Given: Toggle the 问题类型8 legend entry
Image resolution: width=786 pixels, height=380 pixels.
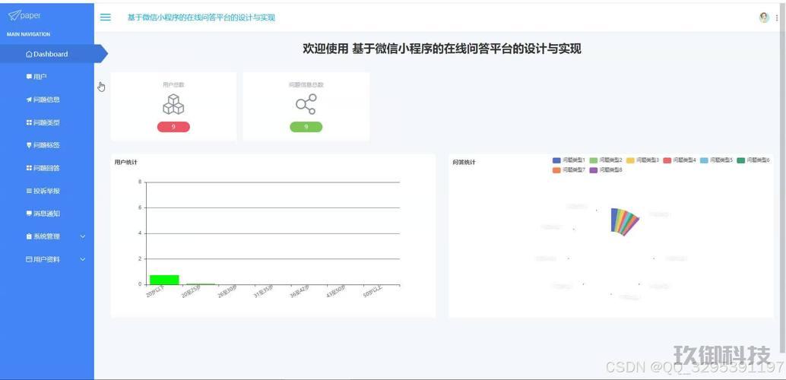Looking at the screenshot, I should 606,170.
